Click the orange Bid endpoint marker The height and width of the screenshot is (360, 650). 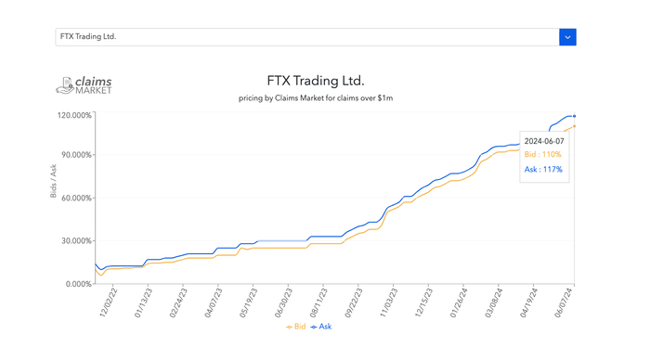[x=574, y=126]
